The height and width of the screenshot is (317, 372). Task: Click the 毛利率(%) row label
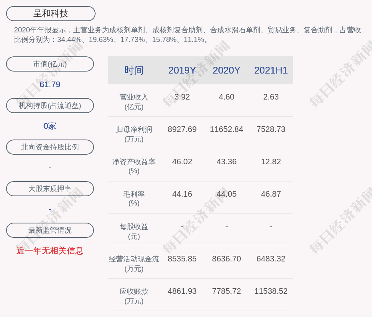click(x=134, y=199)
